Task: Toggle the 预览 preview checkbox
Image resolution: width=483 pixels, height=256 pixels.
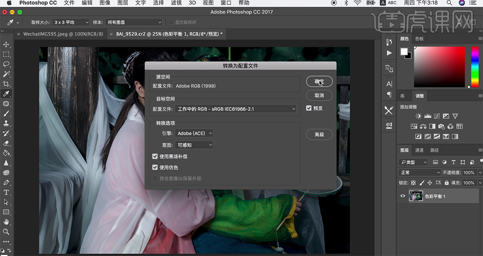Action: point(309,108)
